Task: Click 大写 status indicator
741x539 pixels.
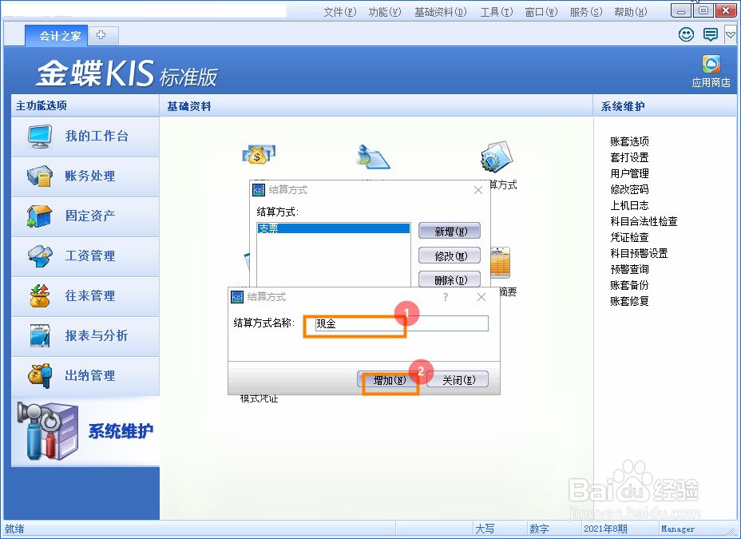Action: (485, 529)
